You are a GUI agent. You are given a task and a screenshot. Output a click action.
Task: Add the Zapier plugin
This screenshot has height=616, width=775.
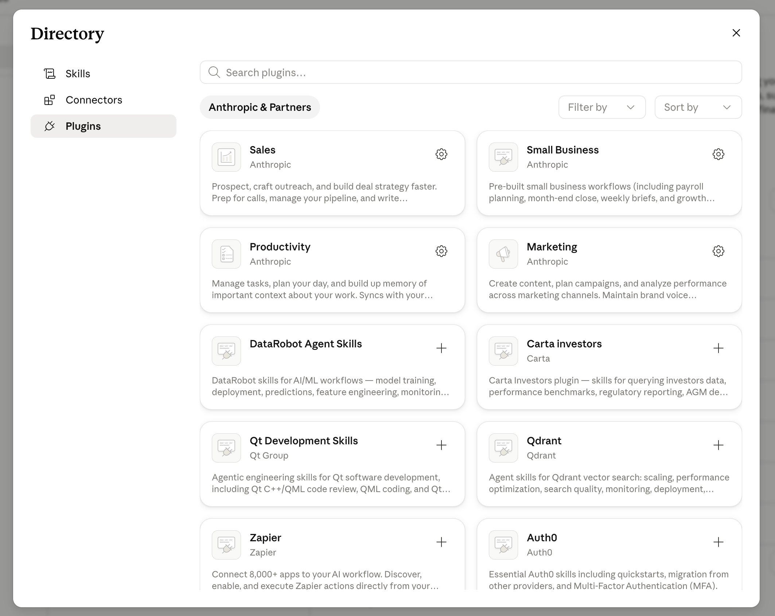[x=441, y=542]
